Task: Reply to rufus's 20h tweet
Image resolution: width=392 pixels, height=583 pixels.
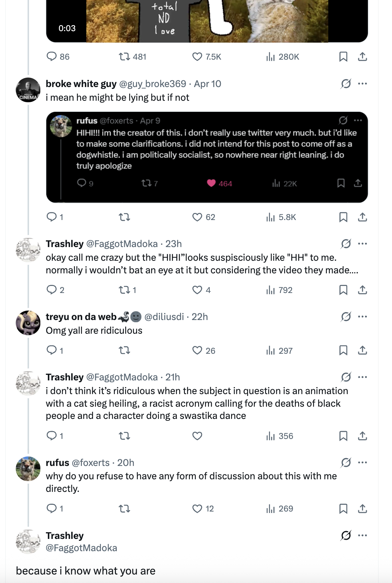Action: pyautogui.click(x=52, y=509)
